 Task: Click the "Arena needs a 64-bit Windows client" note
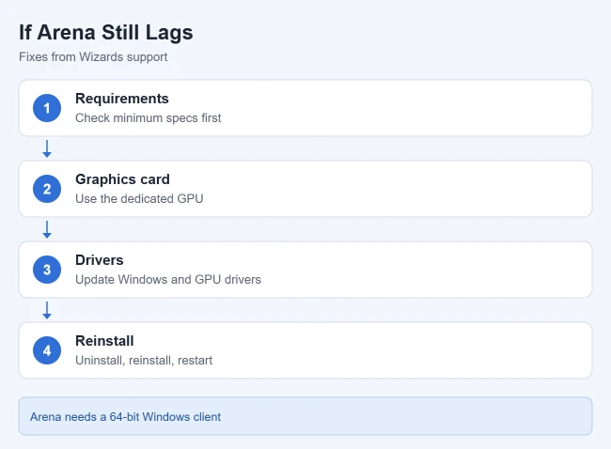tap(305, 416)
